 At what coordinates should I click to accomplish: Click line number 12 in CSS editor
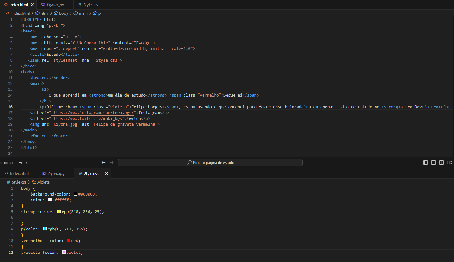pyautogui.click(x=11, y=252)
